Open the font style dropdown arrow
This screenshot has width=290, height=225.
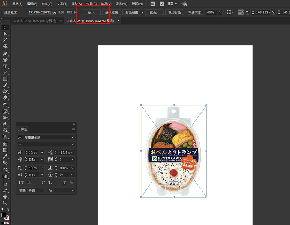click(x=73, y=144)
